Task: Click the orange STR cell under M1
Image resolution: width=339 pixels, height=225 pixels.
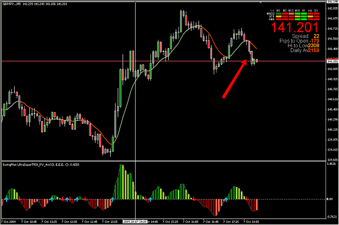Action: pos(279,16)
